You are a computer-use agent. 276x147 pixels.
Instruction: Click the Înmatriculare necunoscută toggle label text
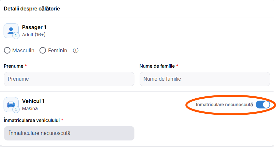click(224, 105)
